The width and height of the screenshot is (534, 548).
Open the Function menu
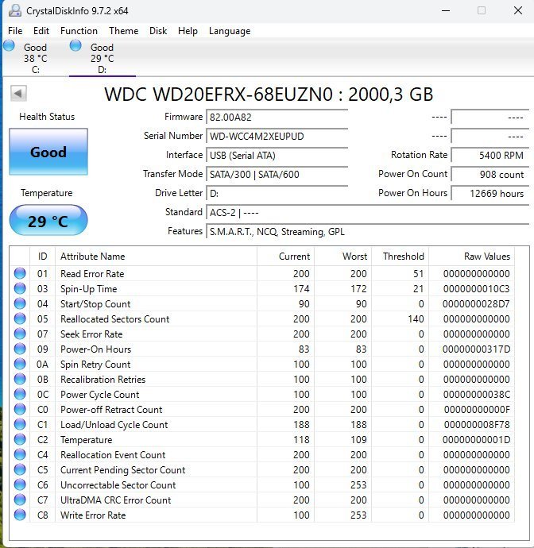click(79, 31)
